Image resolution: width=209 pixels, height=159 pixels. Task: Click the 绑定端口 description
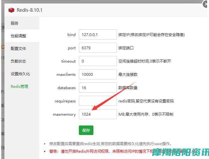(126, 48)
